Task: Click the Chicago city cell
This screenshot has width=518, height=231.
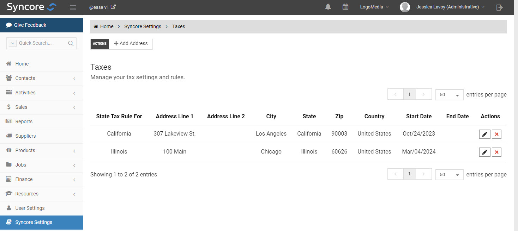Action: point(271,152)
